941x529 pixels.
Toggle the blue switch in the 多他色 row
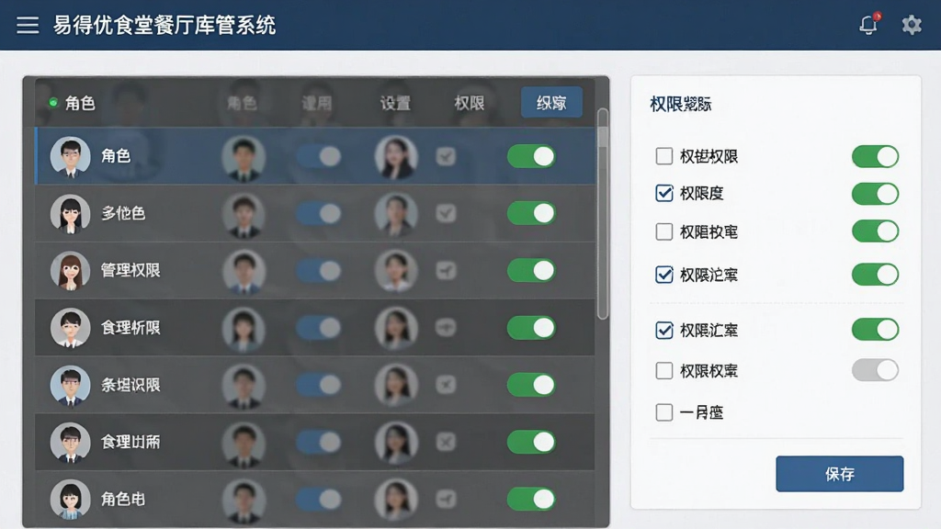[x=319, y=213]
